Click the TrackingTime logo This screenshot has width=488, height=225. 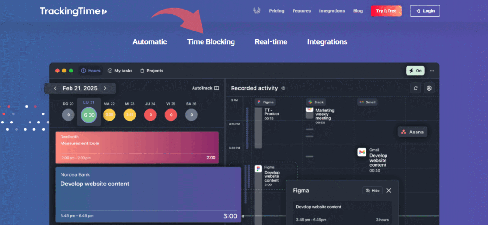click(x=73, y=11)
